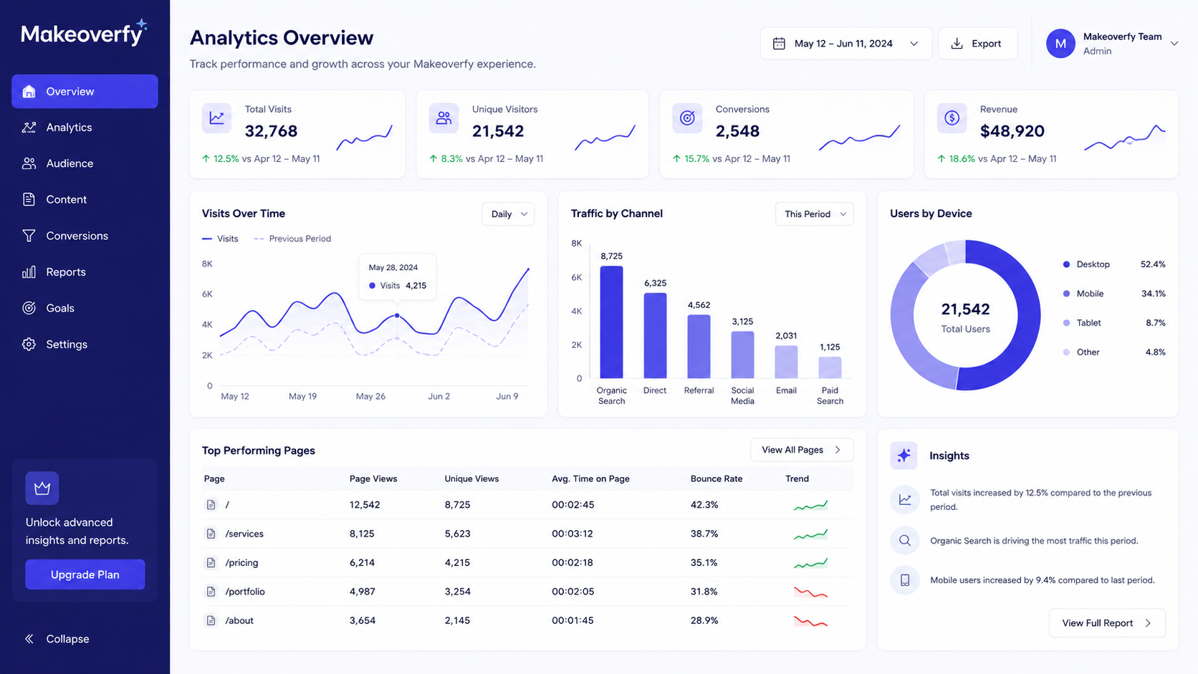The image size is (1198, 674).
Task: Click the Unique Visitors people icon
Action: tap(444, 118)
